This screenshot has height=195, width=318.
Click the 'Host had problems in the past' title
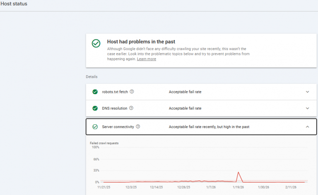[x=141, y=42]
